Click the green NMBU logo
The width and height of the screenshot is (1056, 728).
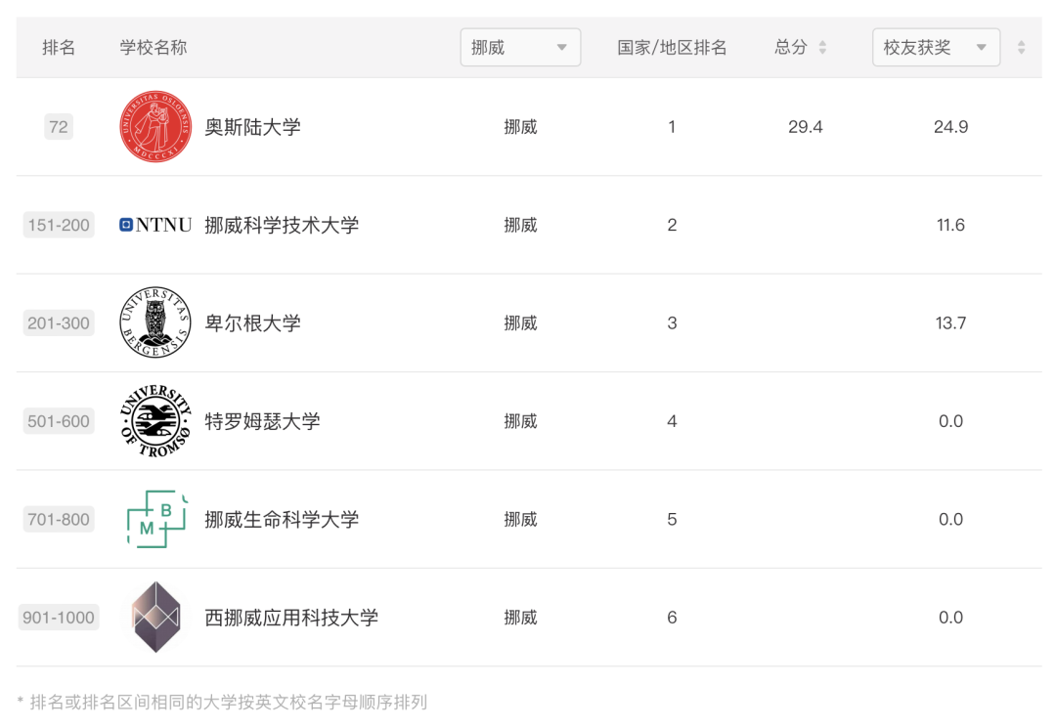click(x=156, y=519)
